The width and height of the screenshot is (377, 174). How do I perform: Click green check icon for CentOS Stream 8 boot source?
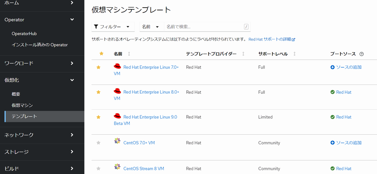333,168
